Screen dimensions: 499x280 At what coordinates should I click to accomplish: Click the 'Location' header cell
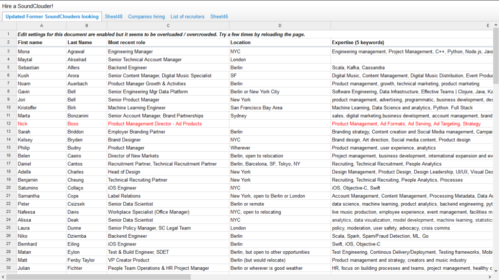[280, 43]
